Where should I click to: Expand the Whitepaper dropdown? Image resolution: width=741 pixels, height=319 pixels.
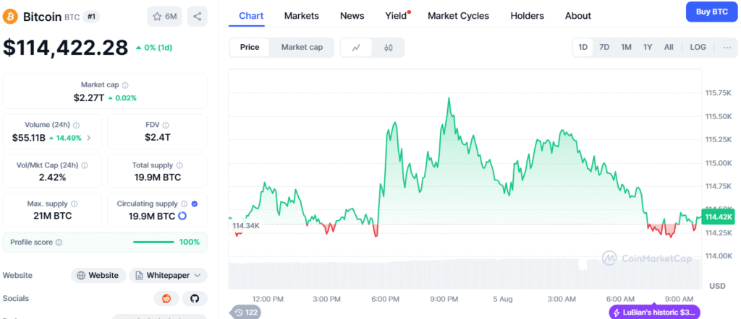click(168, 275)
